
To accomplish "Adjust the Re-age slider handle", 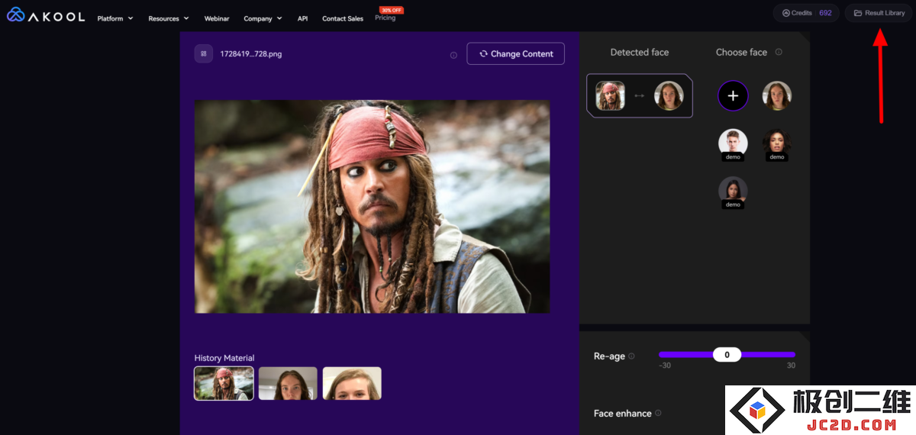I will pos(727,355).
